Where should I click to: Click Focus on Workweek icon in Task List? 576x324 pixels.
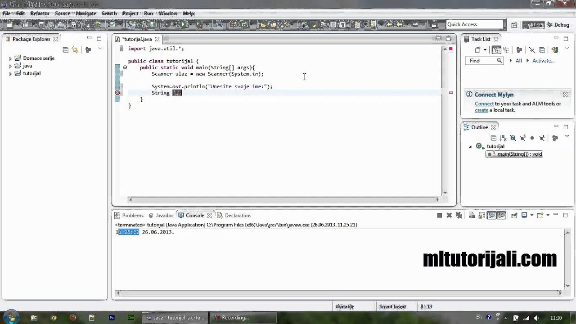[x=519, y=50]
